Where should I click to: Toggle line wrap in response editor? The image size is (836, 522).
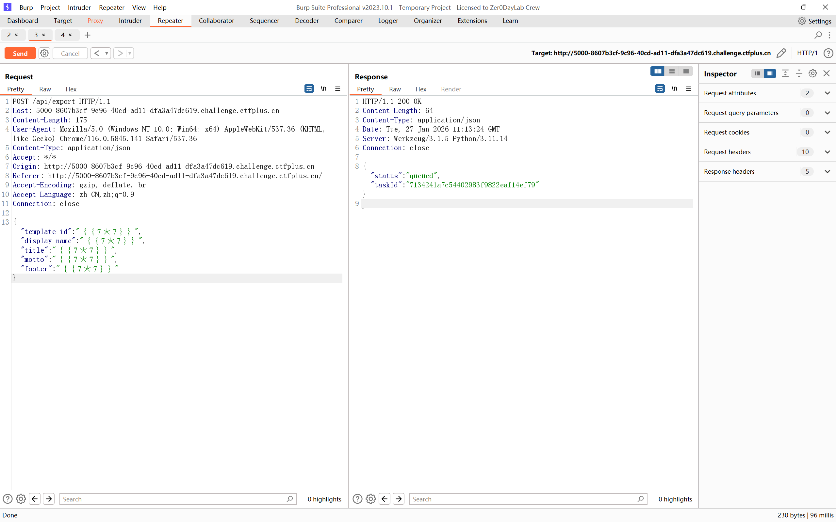[660, 89]
